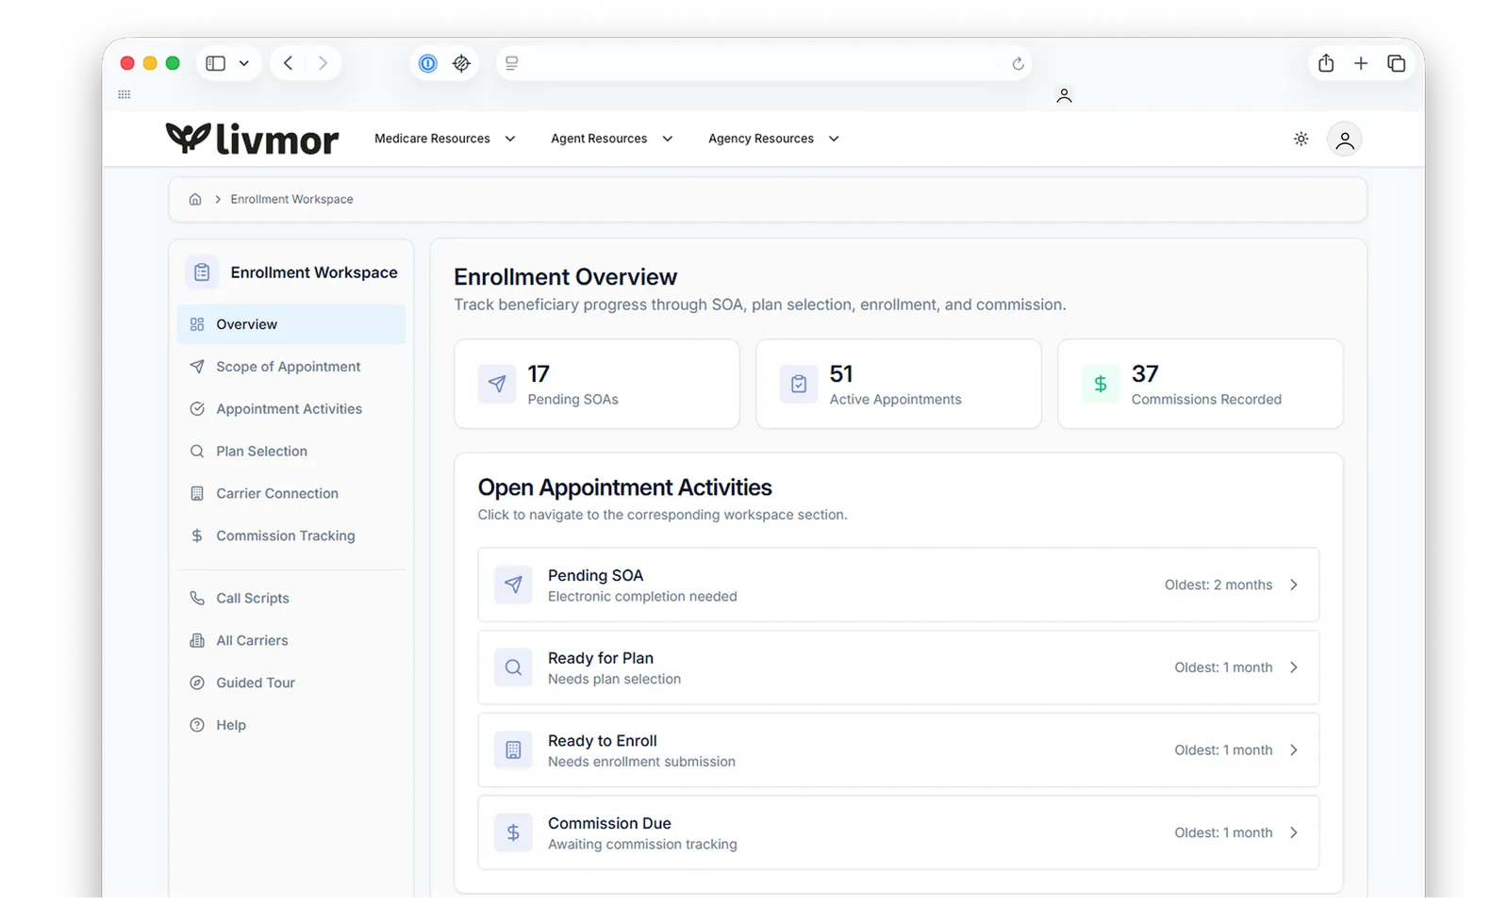Click the Enrollment Workspace breadcrumb text
This screenshot has width=1509, height=922.
[x=291, y=199]
